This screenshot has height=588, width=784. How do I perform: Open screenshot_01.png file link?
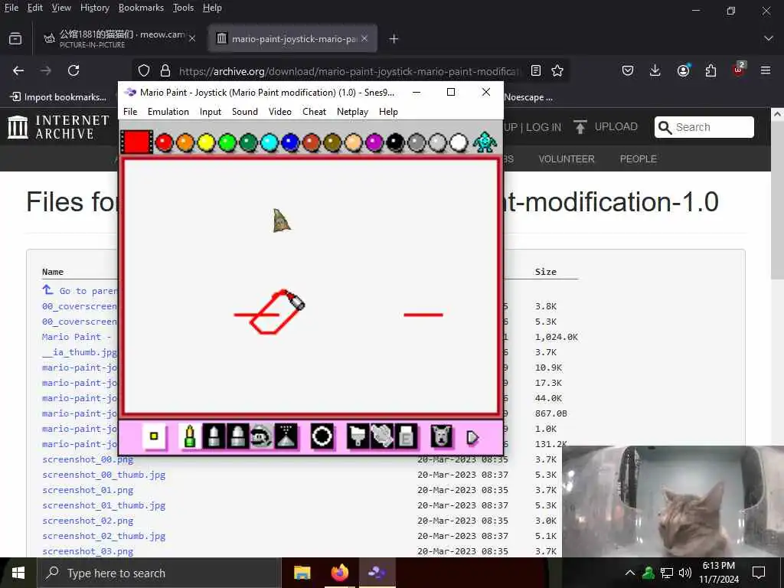tap(87, 490)
